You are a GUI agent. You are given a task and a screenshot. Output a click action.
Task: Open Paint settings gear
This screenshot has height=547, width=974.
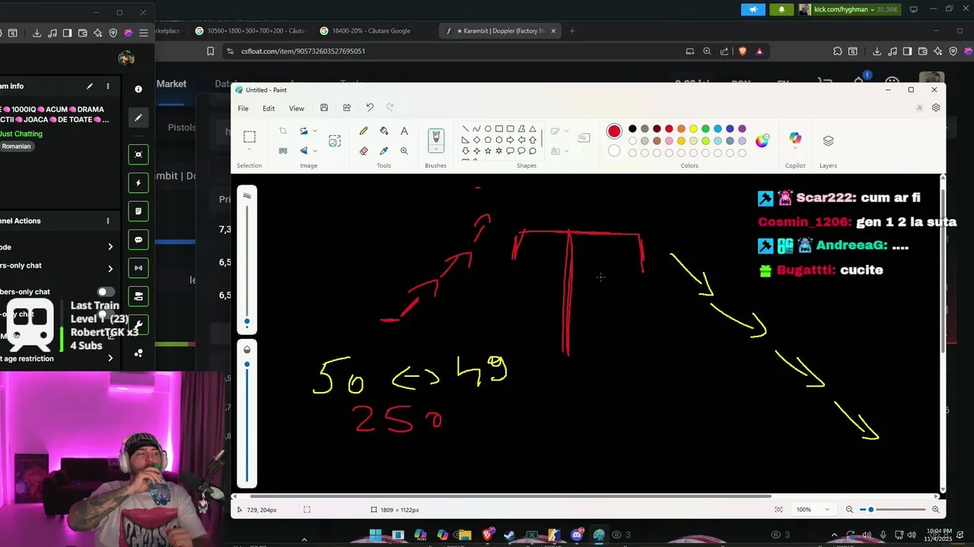click(936, 108)
